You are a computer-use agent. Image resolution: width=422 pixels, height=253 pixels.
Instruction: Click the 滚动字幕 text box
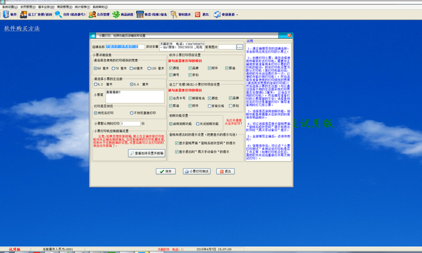pyautogui.click(x=182, y=46)
